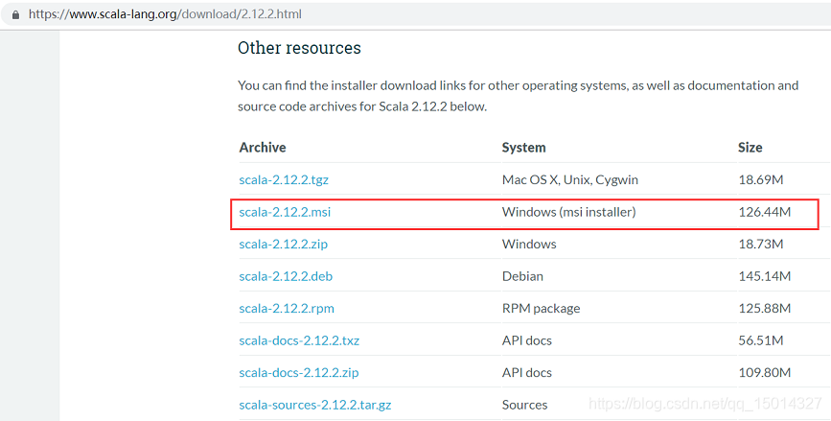The height and width of the screenshot is (421, 831).
Task: Click the 18.69M size value
Action: click(760, 179)
